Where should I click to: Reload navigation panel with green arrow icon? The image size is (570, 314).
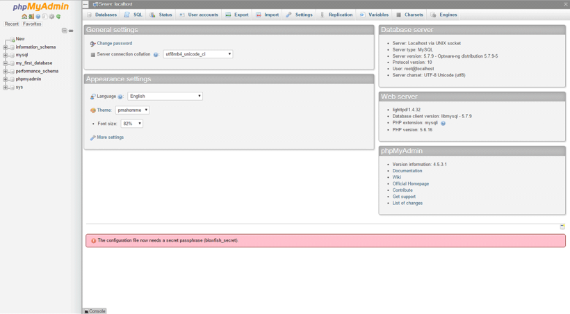tap(58, 17)
